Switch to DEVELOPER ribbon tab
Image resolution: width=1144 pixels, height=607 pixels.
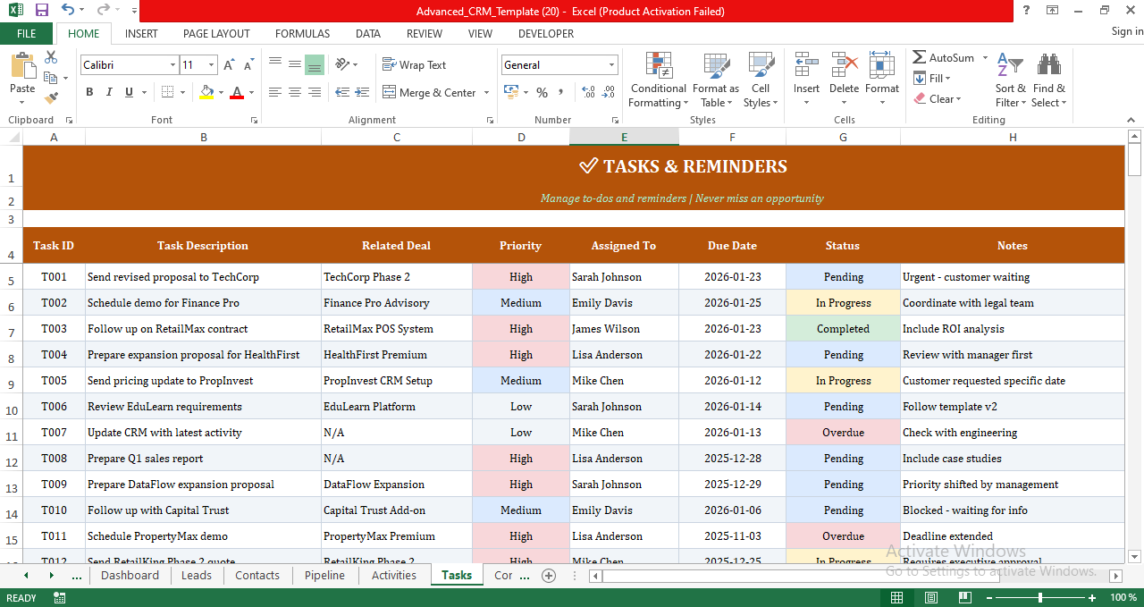pos(546,33)
